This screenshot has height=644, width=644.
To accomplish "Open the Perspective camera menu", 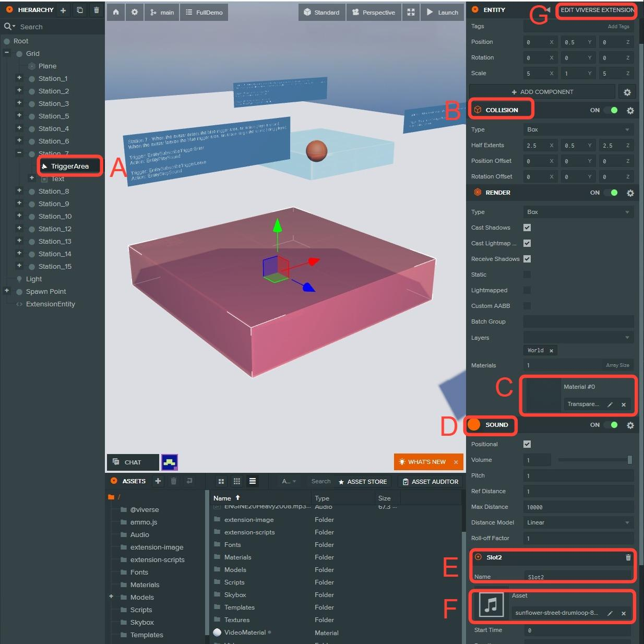I will (x=374, y=12).
